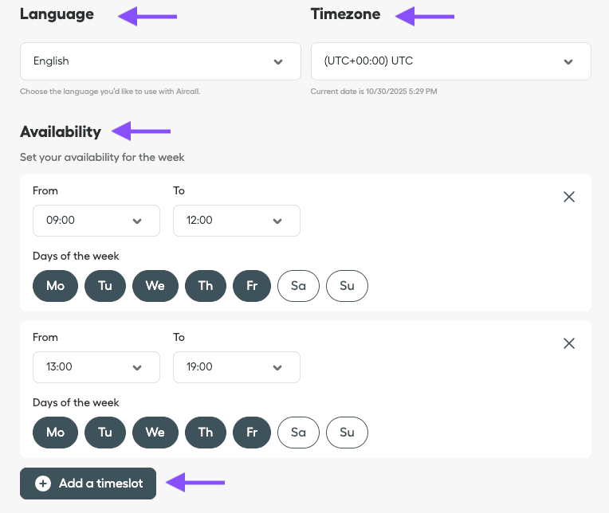This screenshot has height=513, width=609.
Task: Enable Saturday in the second timeslot
Action: point(298,433)
